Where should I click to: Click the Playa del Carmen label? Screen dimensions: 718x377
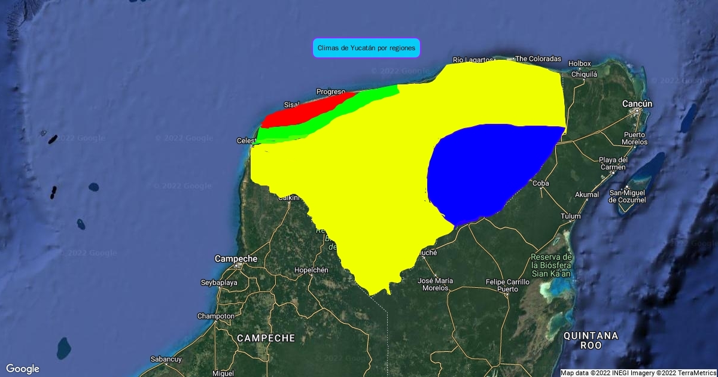tap(613, 163)
